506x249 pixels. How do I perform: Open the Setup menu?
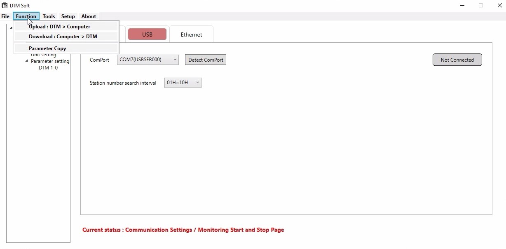tap(68, 16)
